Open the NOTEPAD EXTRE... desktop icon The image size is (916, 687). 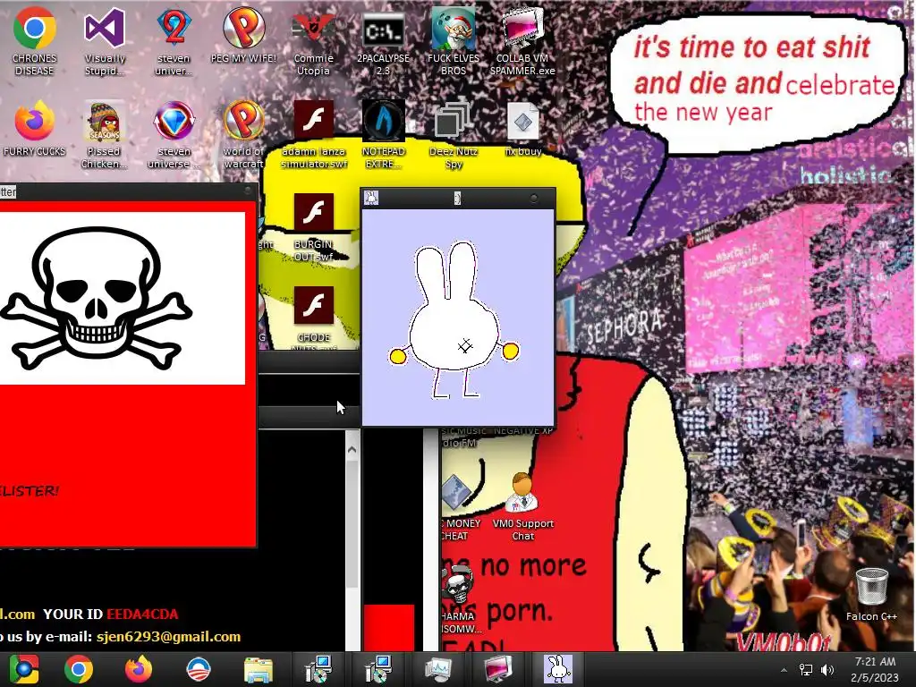383,134
